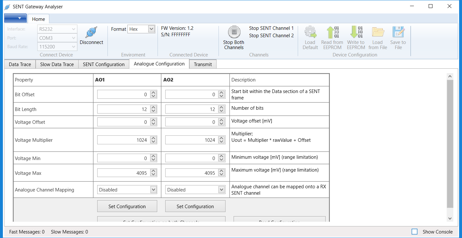Expand AO2 Analogue Channel Mapping dropdown
This screenshot has height=238, width=462.
coord(221,190)
